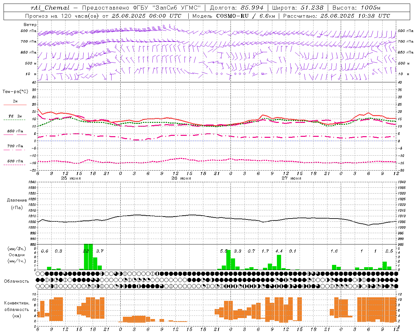Click the "26 июня" date label
Image resolution: width=415 pixels, height=332 pixels.
pos(181,178)
